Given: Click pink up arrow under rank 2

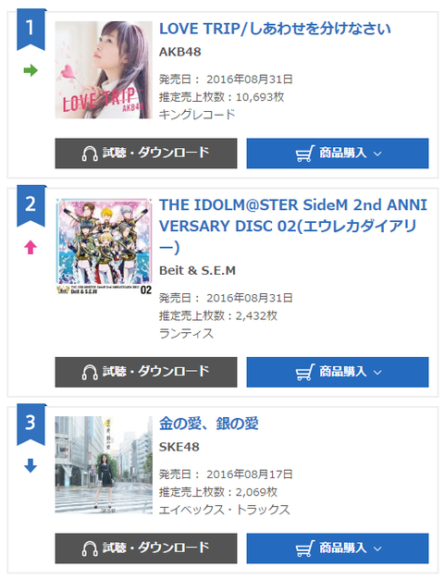Looking at the screenshot, I should coord(31,247).
